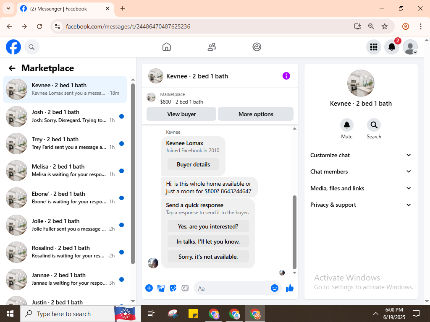This screenshot has height=322, width=430.
Task: Open the Friends icon in top navigation
Action: [x=212, y=47]
